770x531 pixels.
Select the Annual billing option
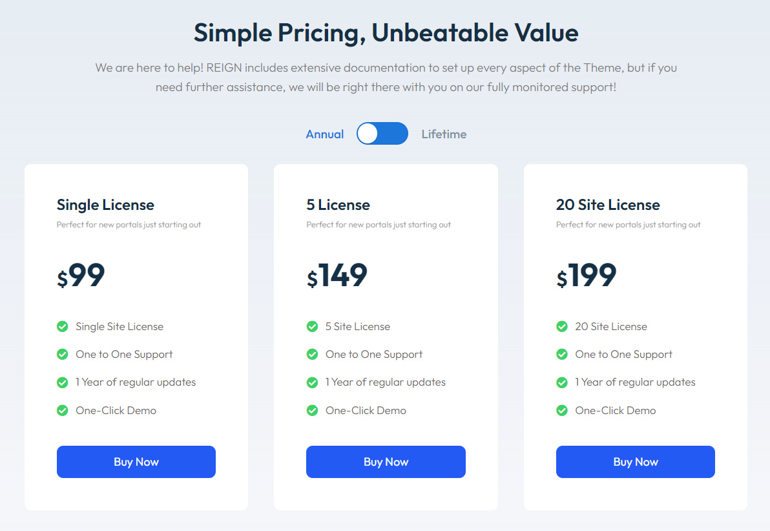point(325,134)
